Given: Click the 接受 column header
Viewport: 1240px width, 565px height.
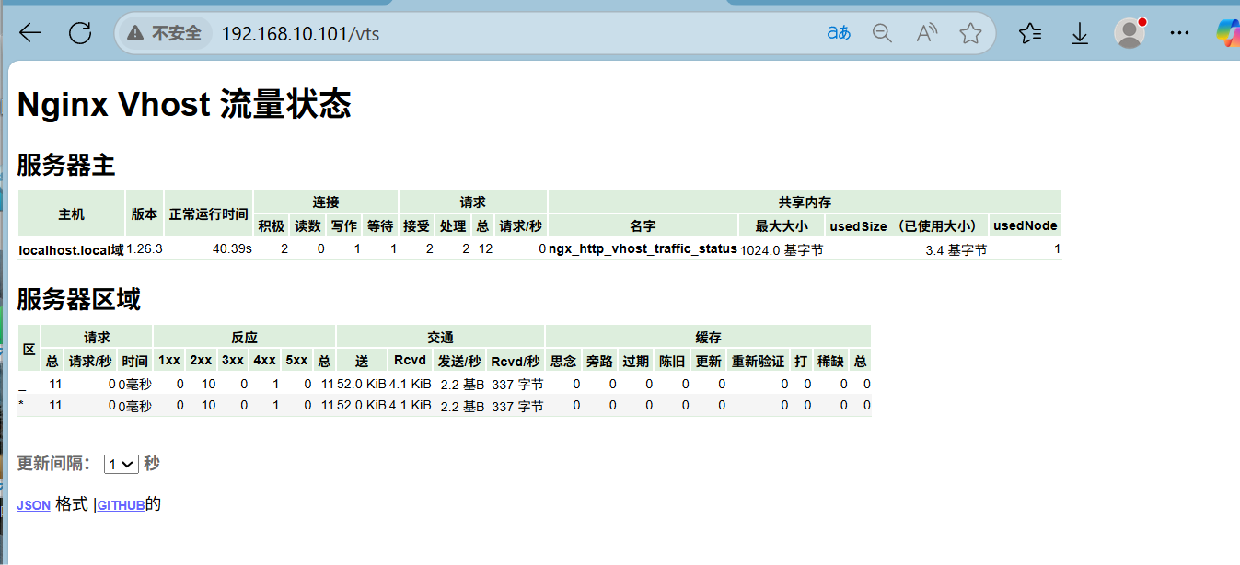Looking at the screenshot, I should point(417,225).
